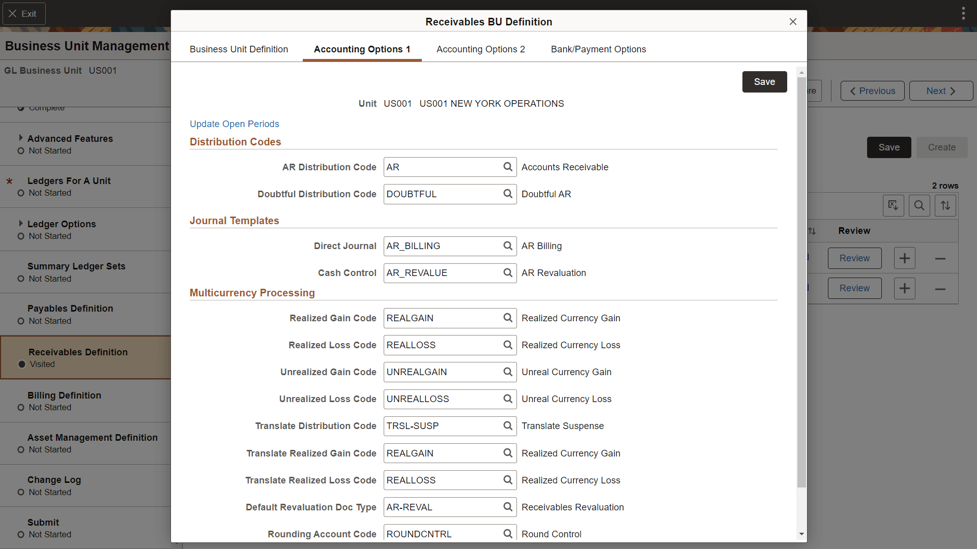Switch to the Bank/Payment Options tab
This screenshot has height=549, width=977.
[x=598, y=49]
